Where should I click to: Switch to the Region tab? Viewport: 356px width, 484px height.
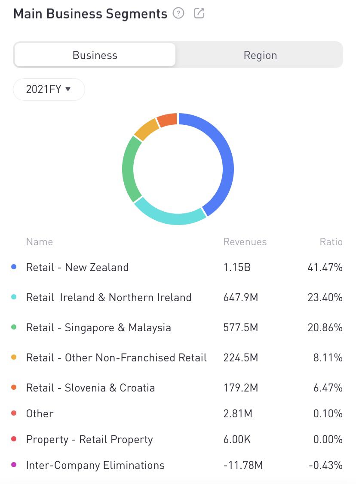tap(260, 55)
